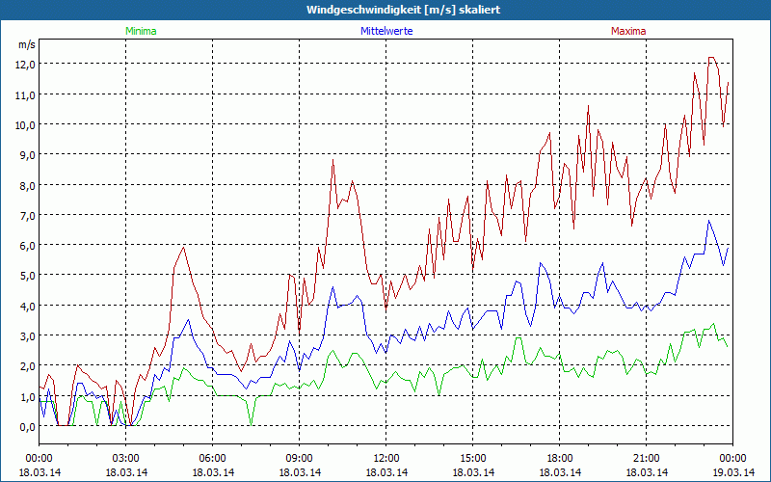Image resolution: width=771 pixels, height=482 pixels.
Task: Click the 06:00 time axis label
Action: click(x=213, y=458)
